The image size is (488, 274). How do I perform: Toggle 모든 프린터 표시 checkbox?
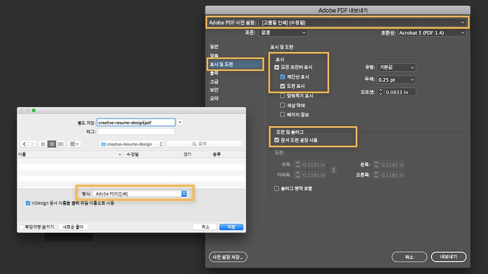[x=277, y=67]
